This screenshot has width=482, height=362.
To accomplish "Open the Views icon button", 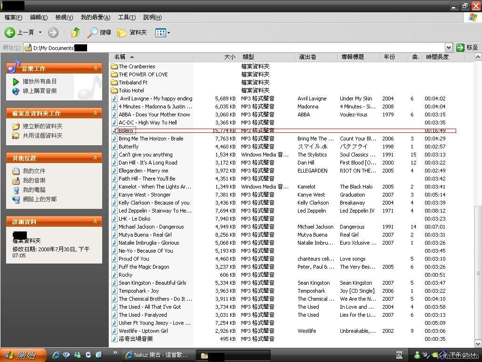I will 161,33.
